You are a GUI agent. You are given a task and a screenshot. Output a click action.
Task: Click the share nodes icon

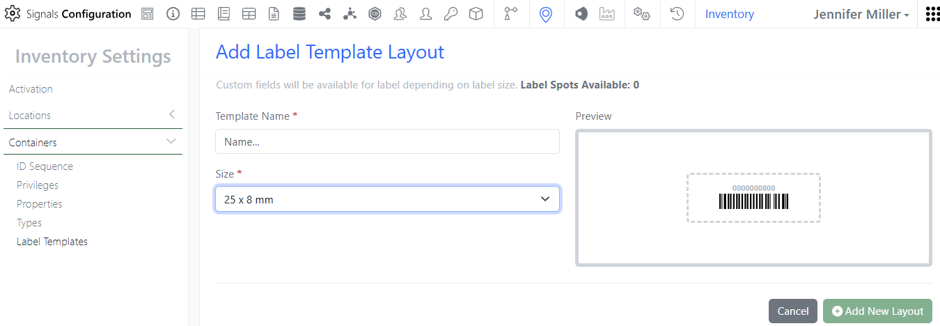tap(324, 14)
